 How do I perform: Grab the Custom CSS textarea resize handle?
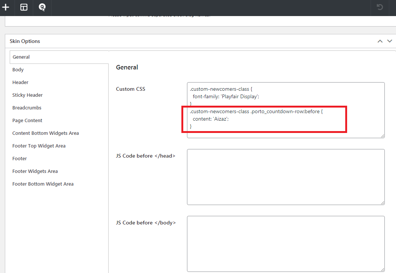click(383, 136)
